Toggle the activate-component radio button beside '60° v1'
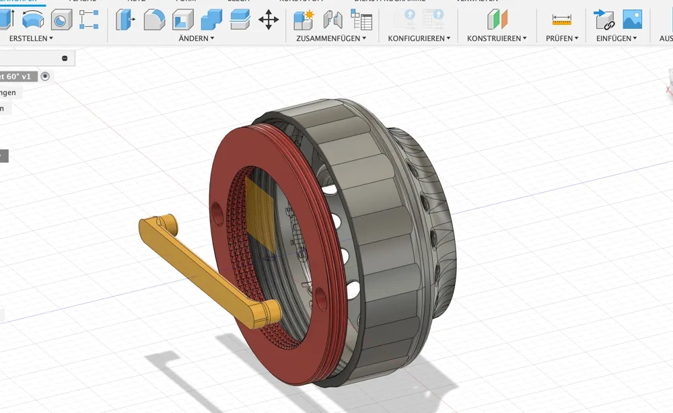This screenshot has height=413, width=673. 45,76
